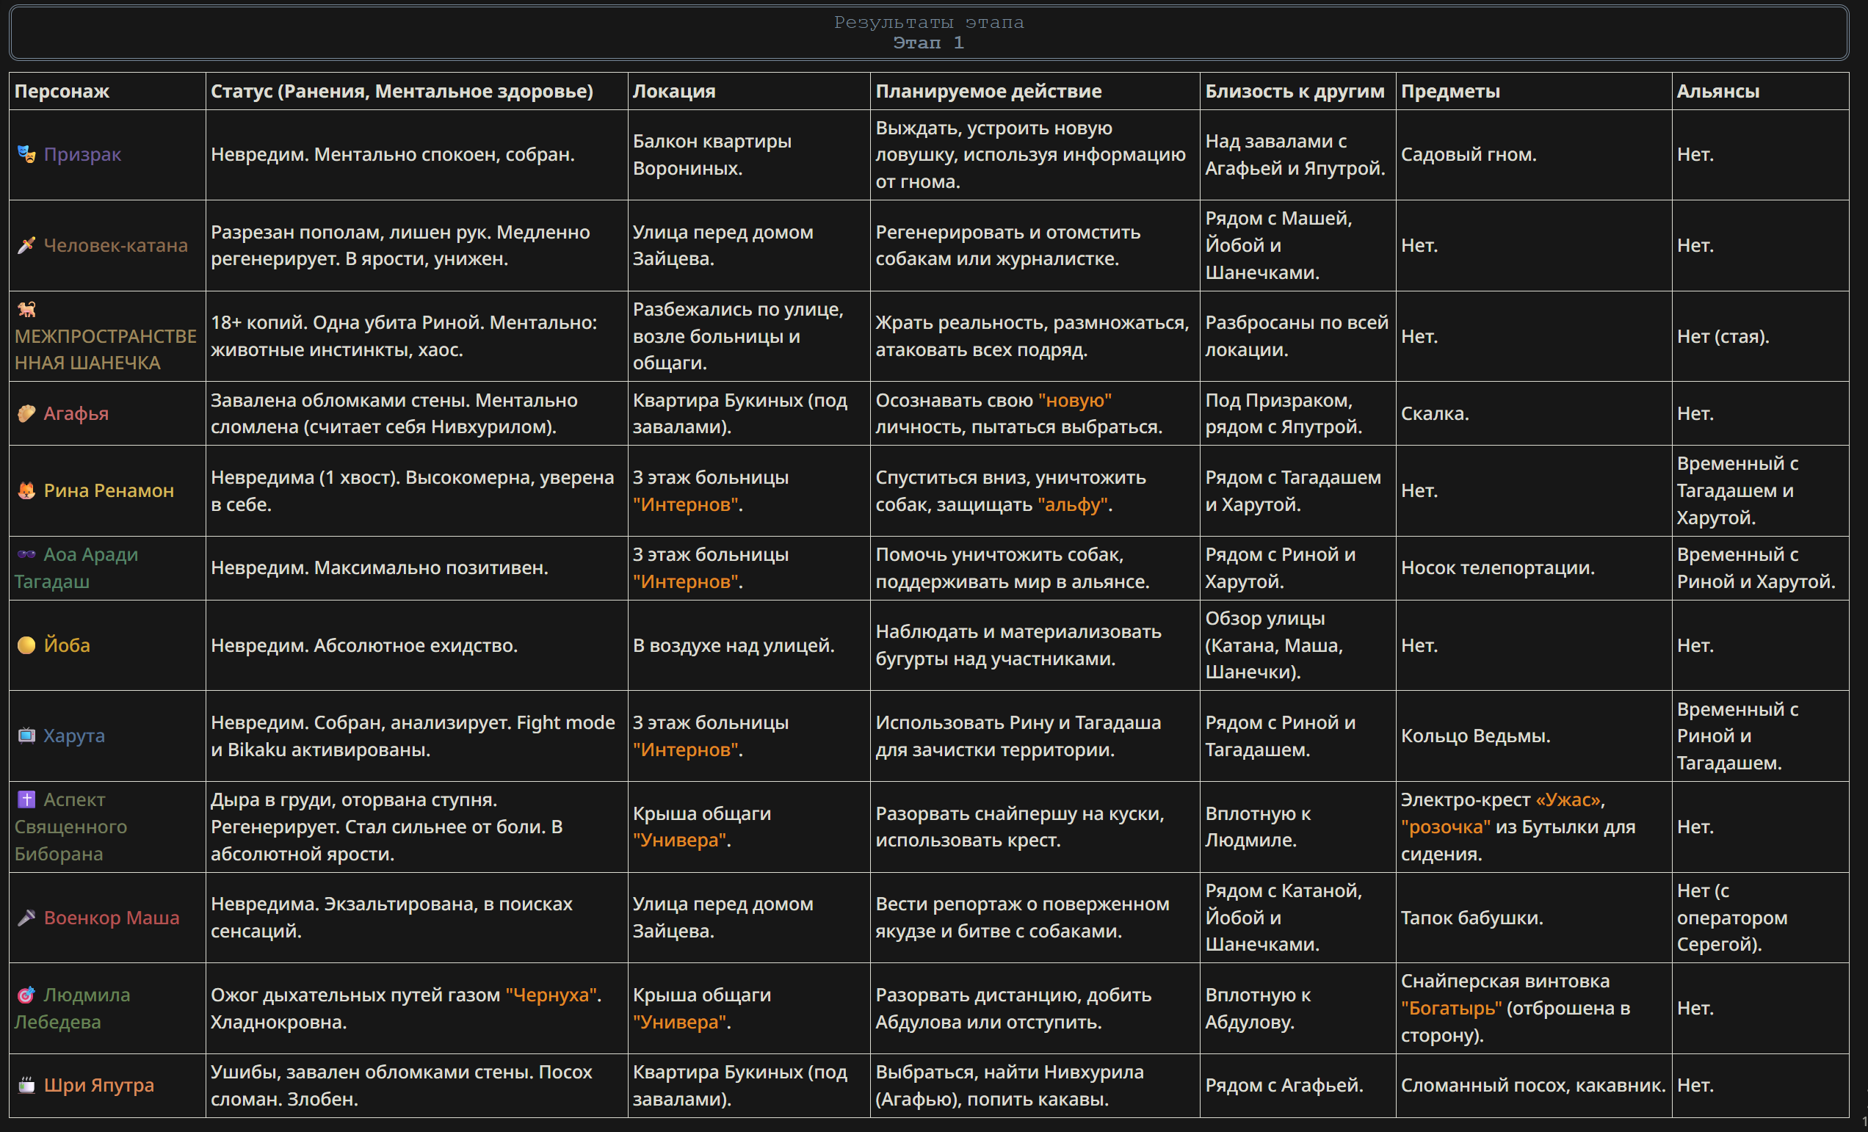
Task: Select the Шри Япутра name
Action: [x=98, y=1086]
